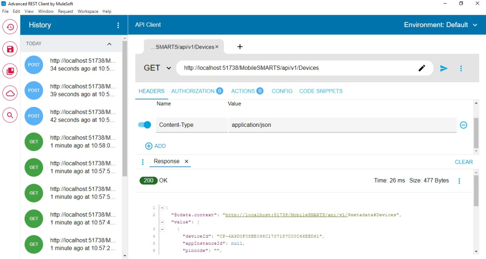This screenshot has width=486, height=259.
Task: Open the search icon in sidebar
Action: click(x=10, y=115)
